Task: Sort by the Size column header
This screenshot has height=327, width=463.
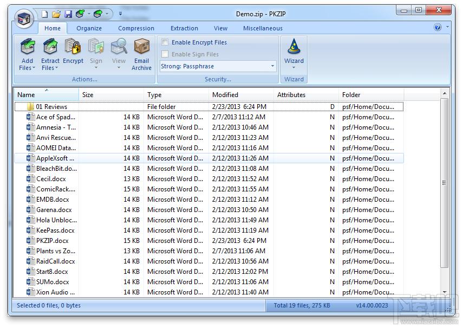Action: (112, 94)
